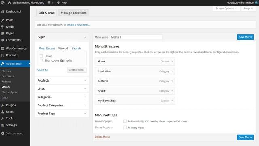Click Howdy, MyThemeShop account text

click(240, 3)
